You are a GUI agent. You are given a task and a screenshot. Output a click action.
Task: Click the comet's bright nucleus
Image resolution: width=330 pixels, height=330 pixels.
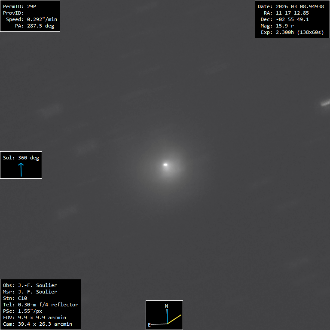[x=165, y=164]
